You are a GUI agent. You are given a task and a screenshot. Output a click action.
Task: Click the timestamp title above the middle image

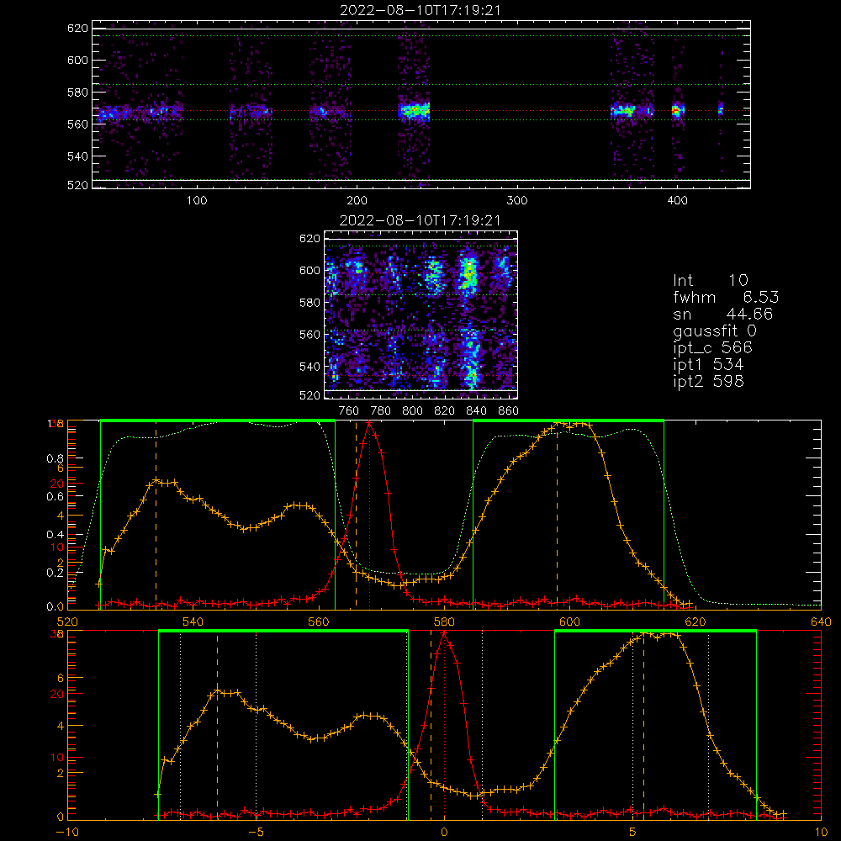coord(420,220)
